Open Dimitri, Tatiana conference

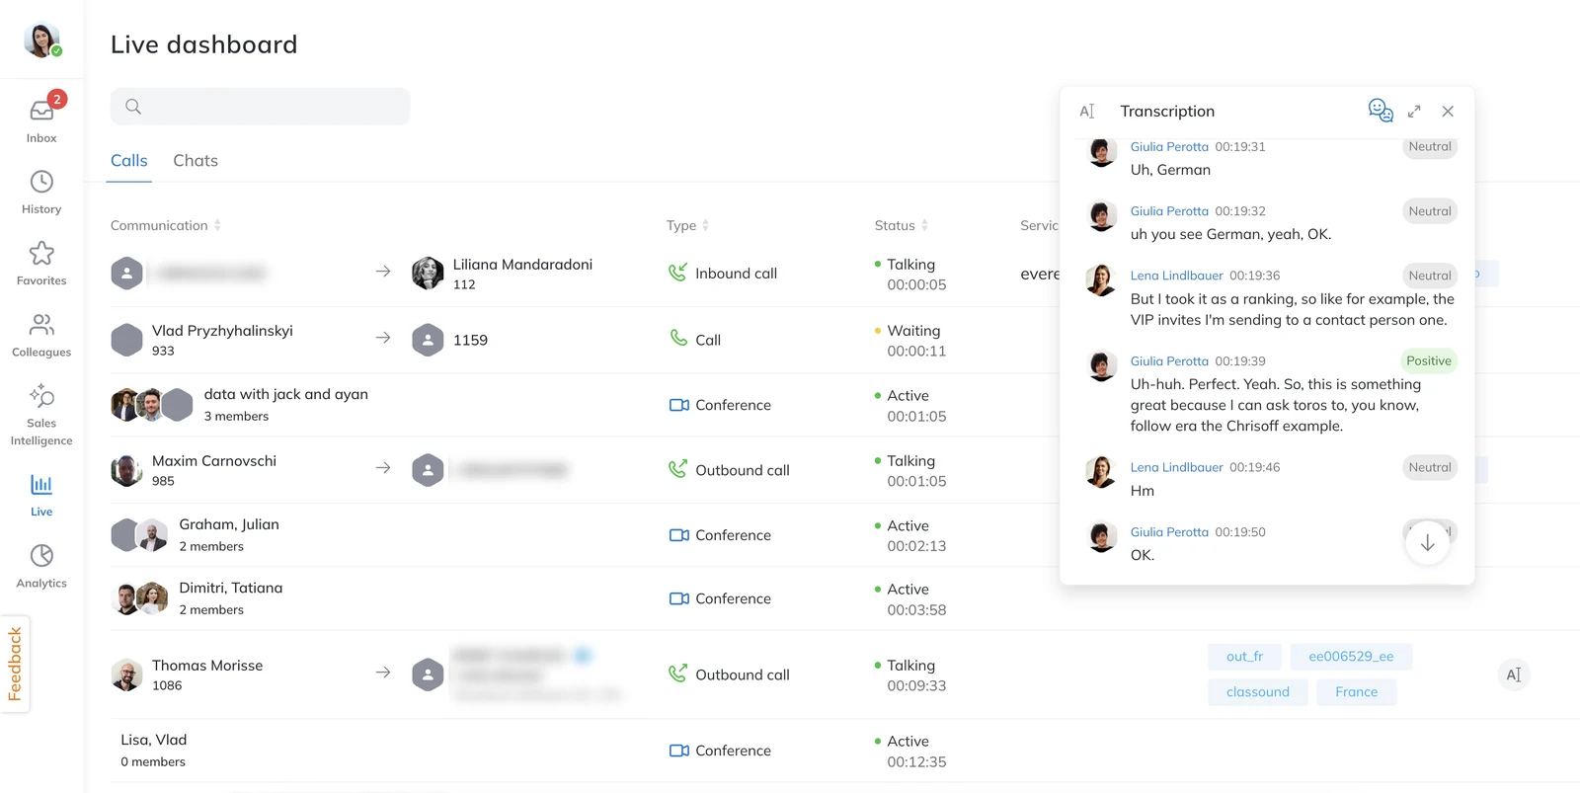pyautogui.click(x=231, y=588)
